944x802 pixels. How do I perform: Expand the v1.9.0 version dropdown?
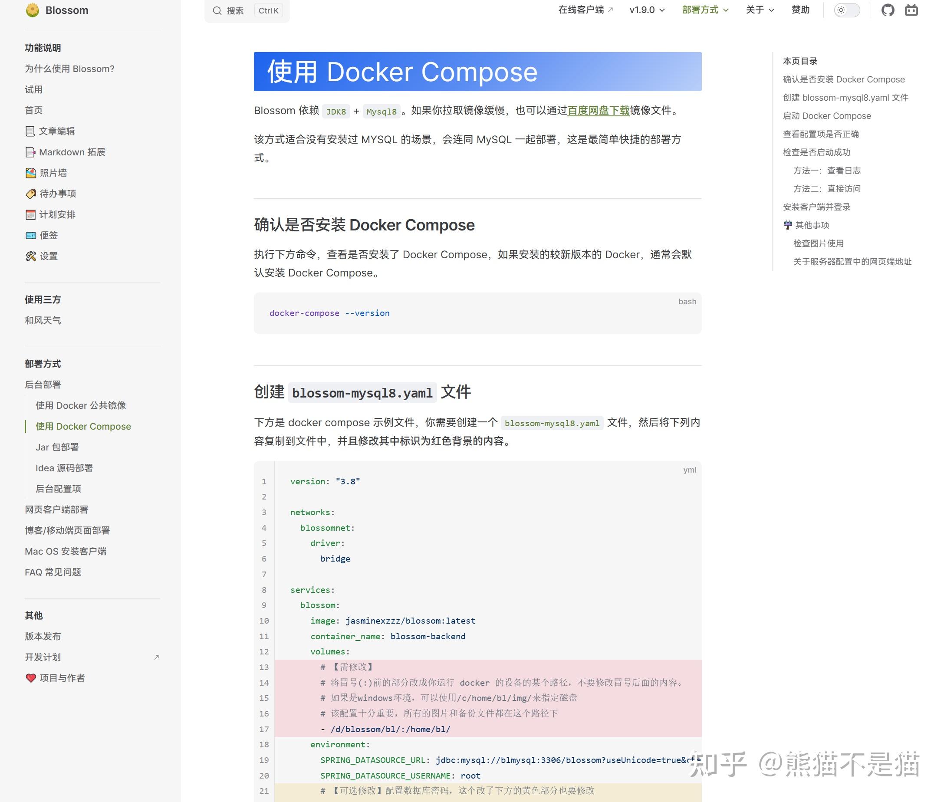click(647, 10)
